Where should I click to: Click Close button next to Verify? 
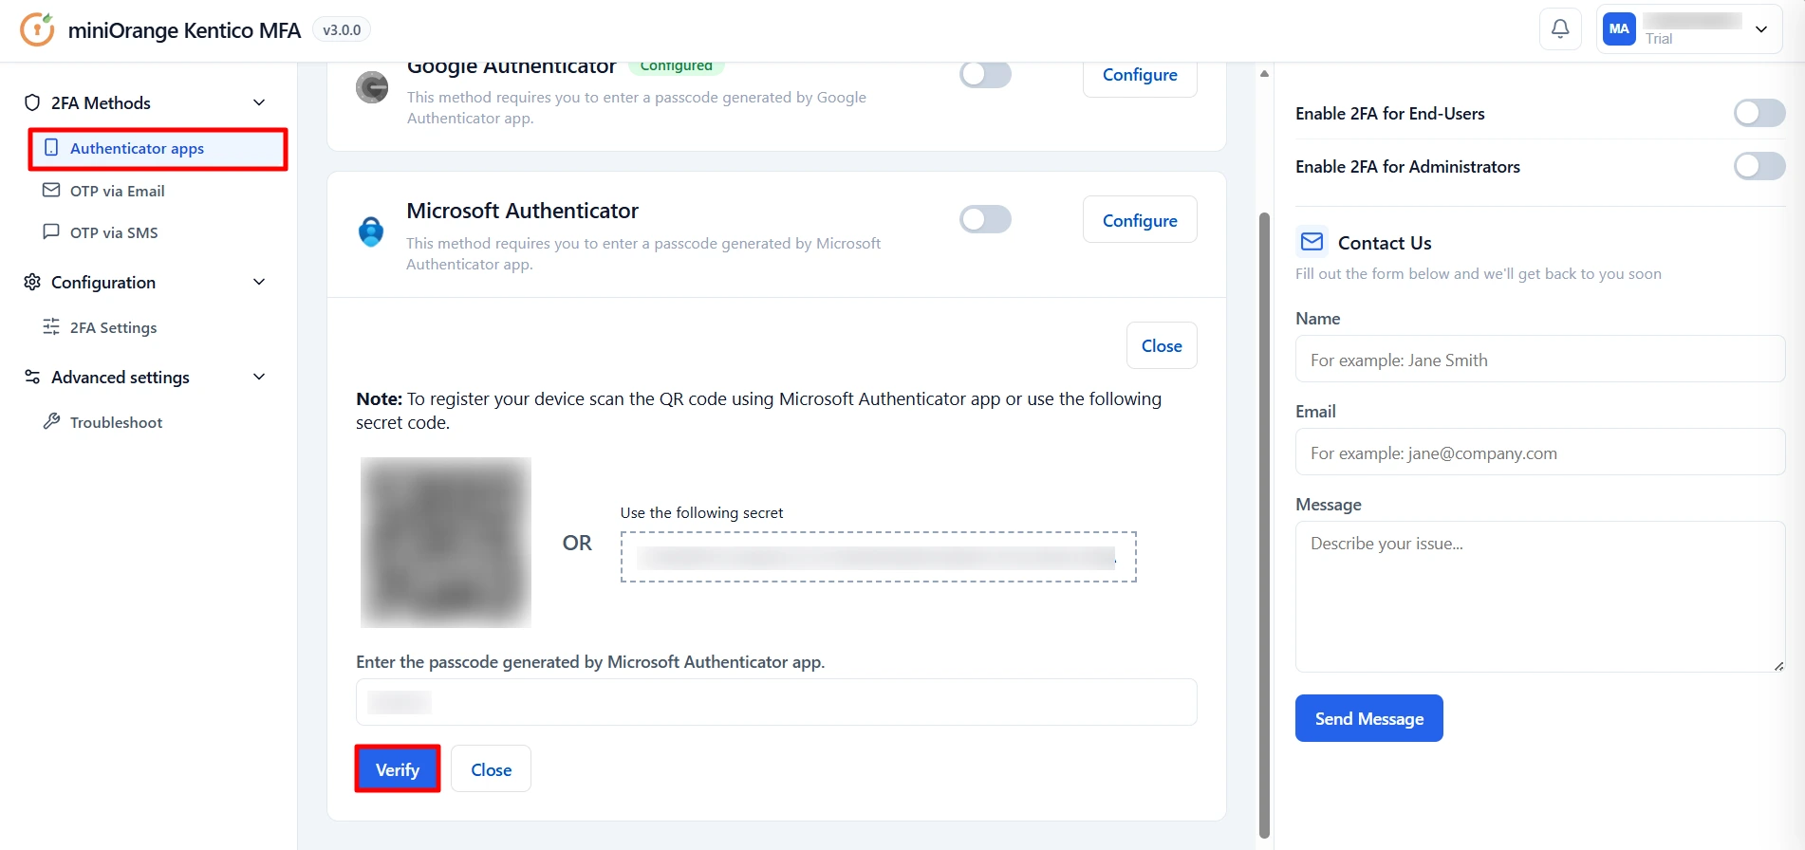pos(491,769)
